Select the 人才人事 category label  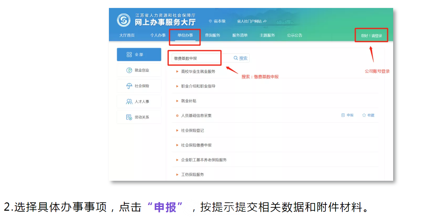point(142,101)
